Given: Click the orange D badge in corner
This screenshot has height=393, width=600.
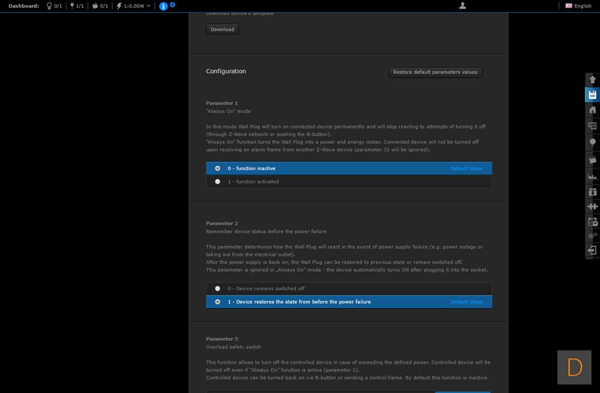Looking at the screenshot, I should (x=574, y=368).
